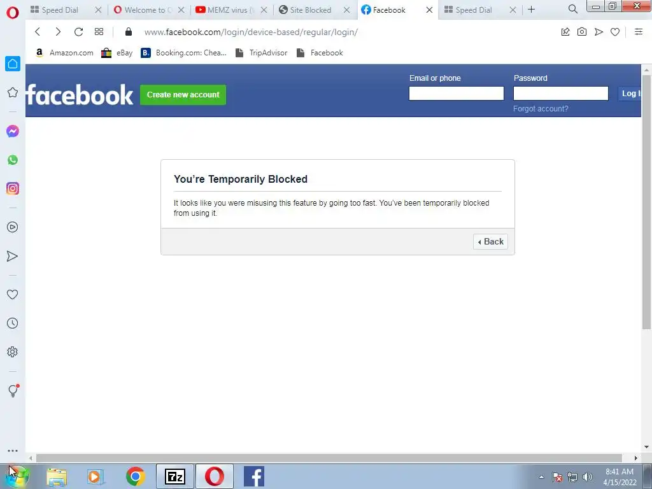Show hidden system tray icons
Image resolution: width=652 pixels, height=489 pixels.
[541, 477]
